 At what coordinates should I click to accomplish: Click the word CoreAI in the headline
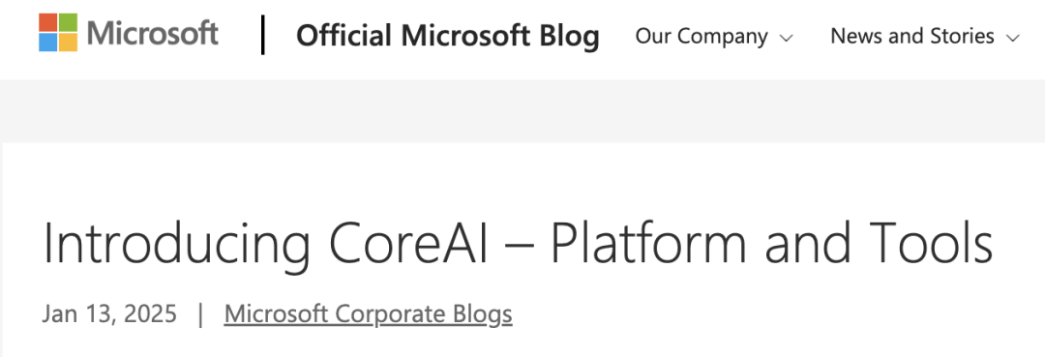click(x=408, y=243)
